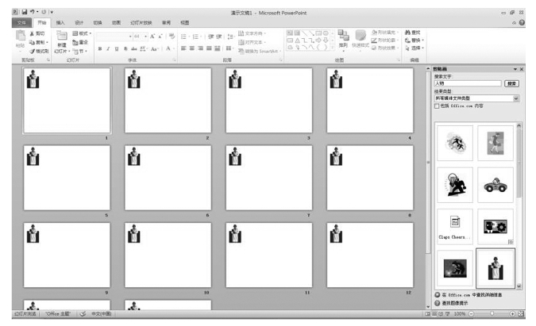Switch to the View (视图) tab
Screen dimensions: 536x326
184,22
